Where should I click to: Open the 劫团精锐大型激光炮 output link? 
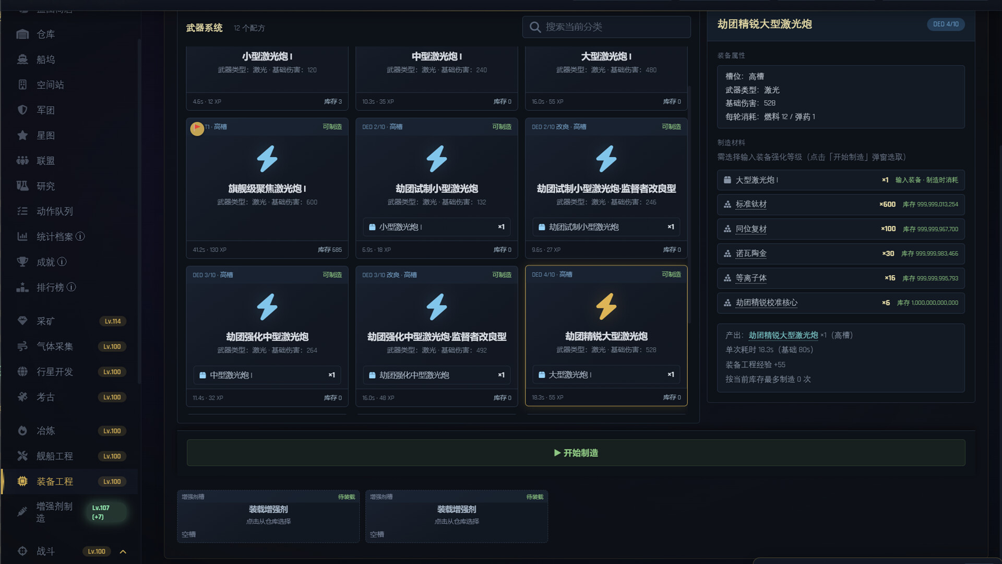(x=783, y=335)
